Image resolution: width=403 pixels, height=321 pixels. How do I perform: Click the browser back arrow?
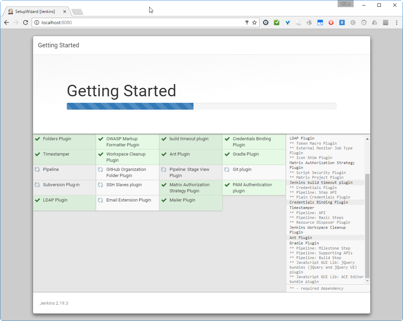pos(6,22)
